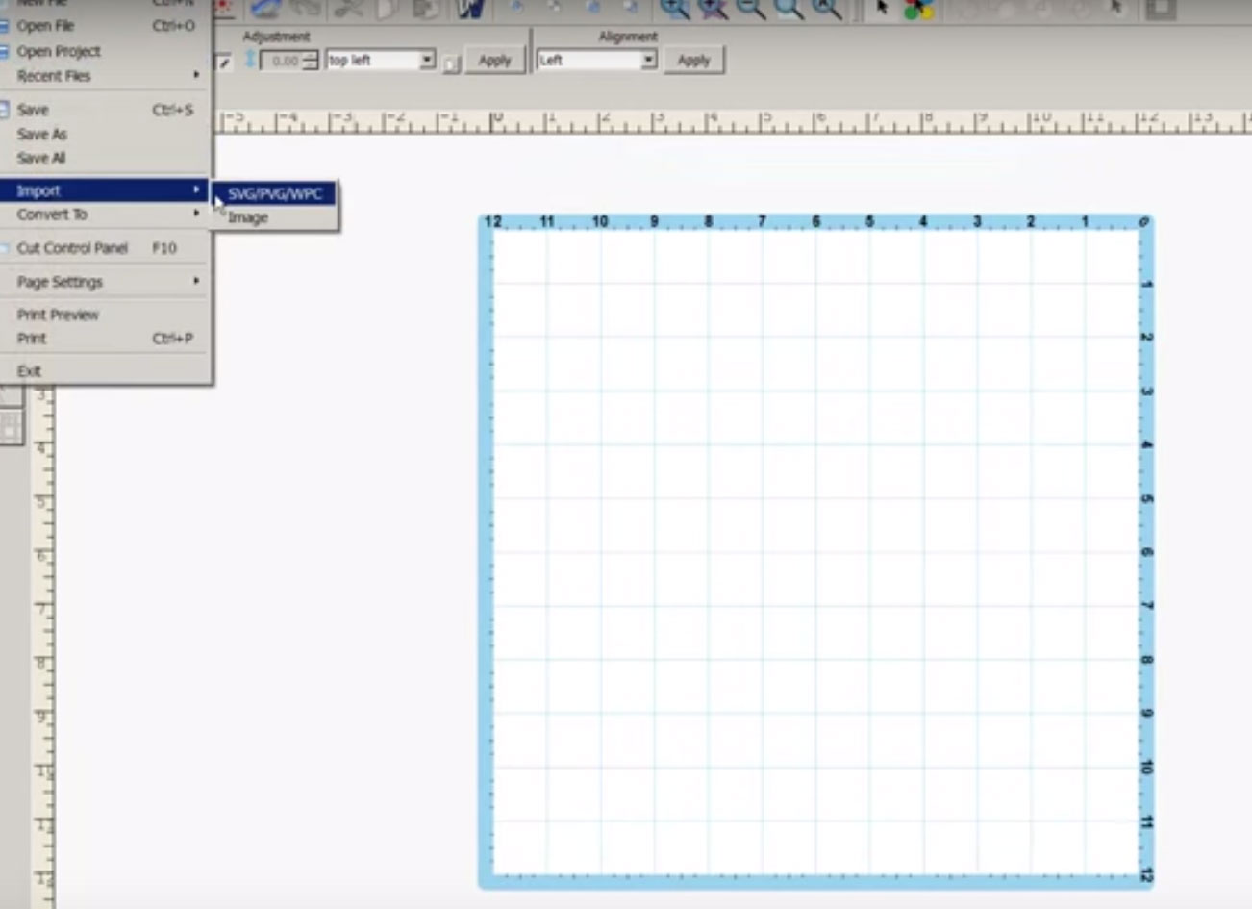Click the Print Preview menu entry

click(58, 315)
